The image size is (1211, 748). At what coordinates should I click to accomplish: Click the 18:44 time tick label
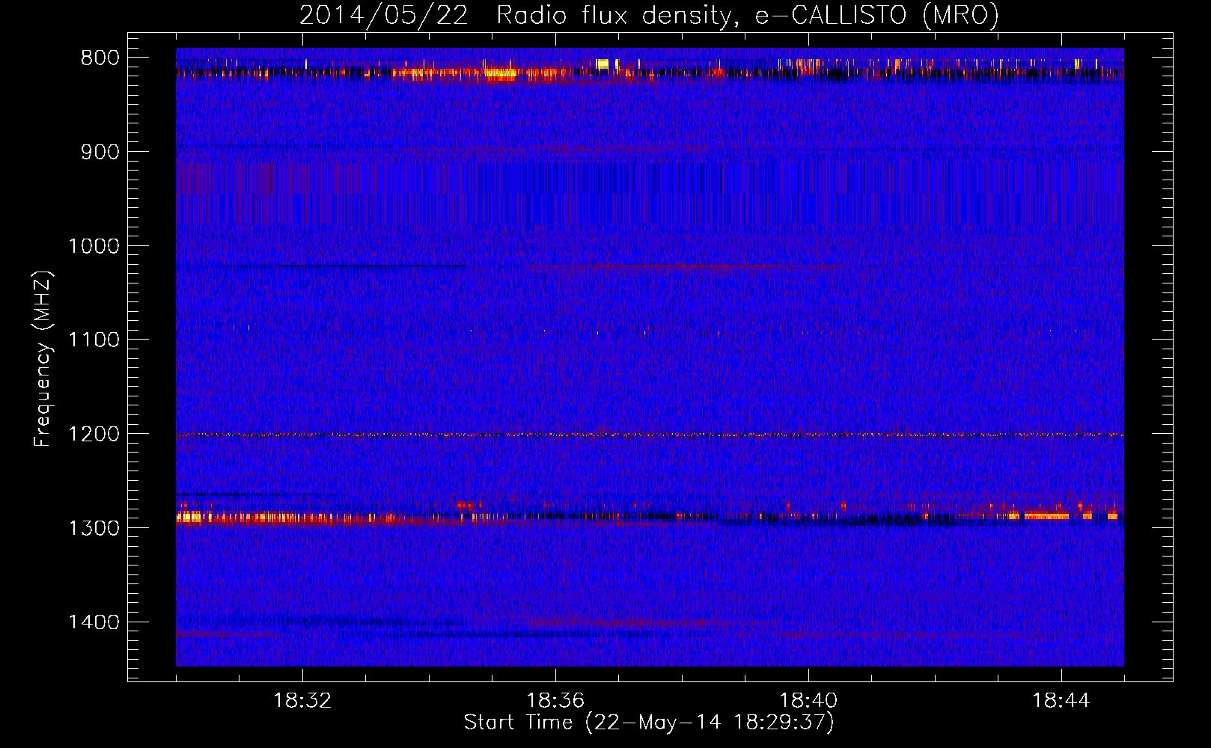(x=1061, y=701)
